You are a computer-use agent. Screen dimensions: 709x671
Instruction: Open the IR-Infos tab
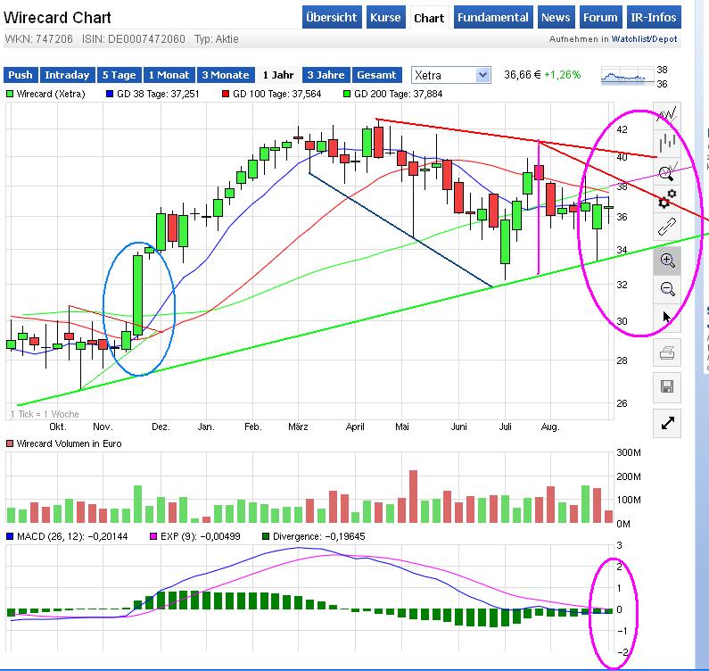click(654, 17)
